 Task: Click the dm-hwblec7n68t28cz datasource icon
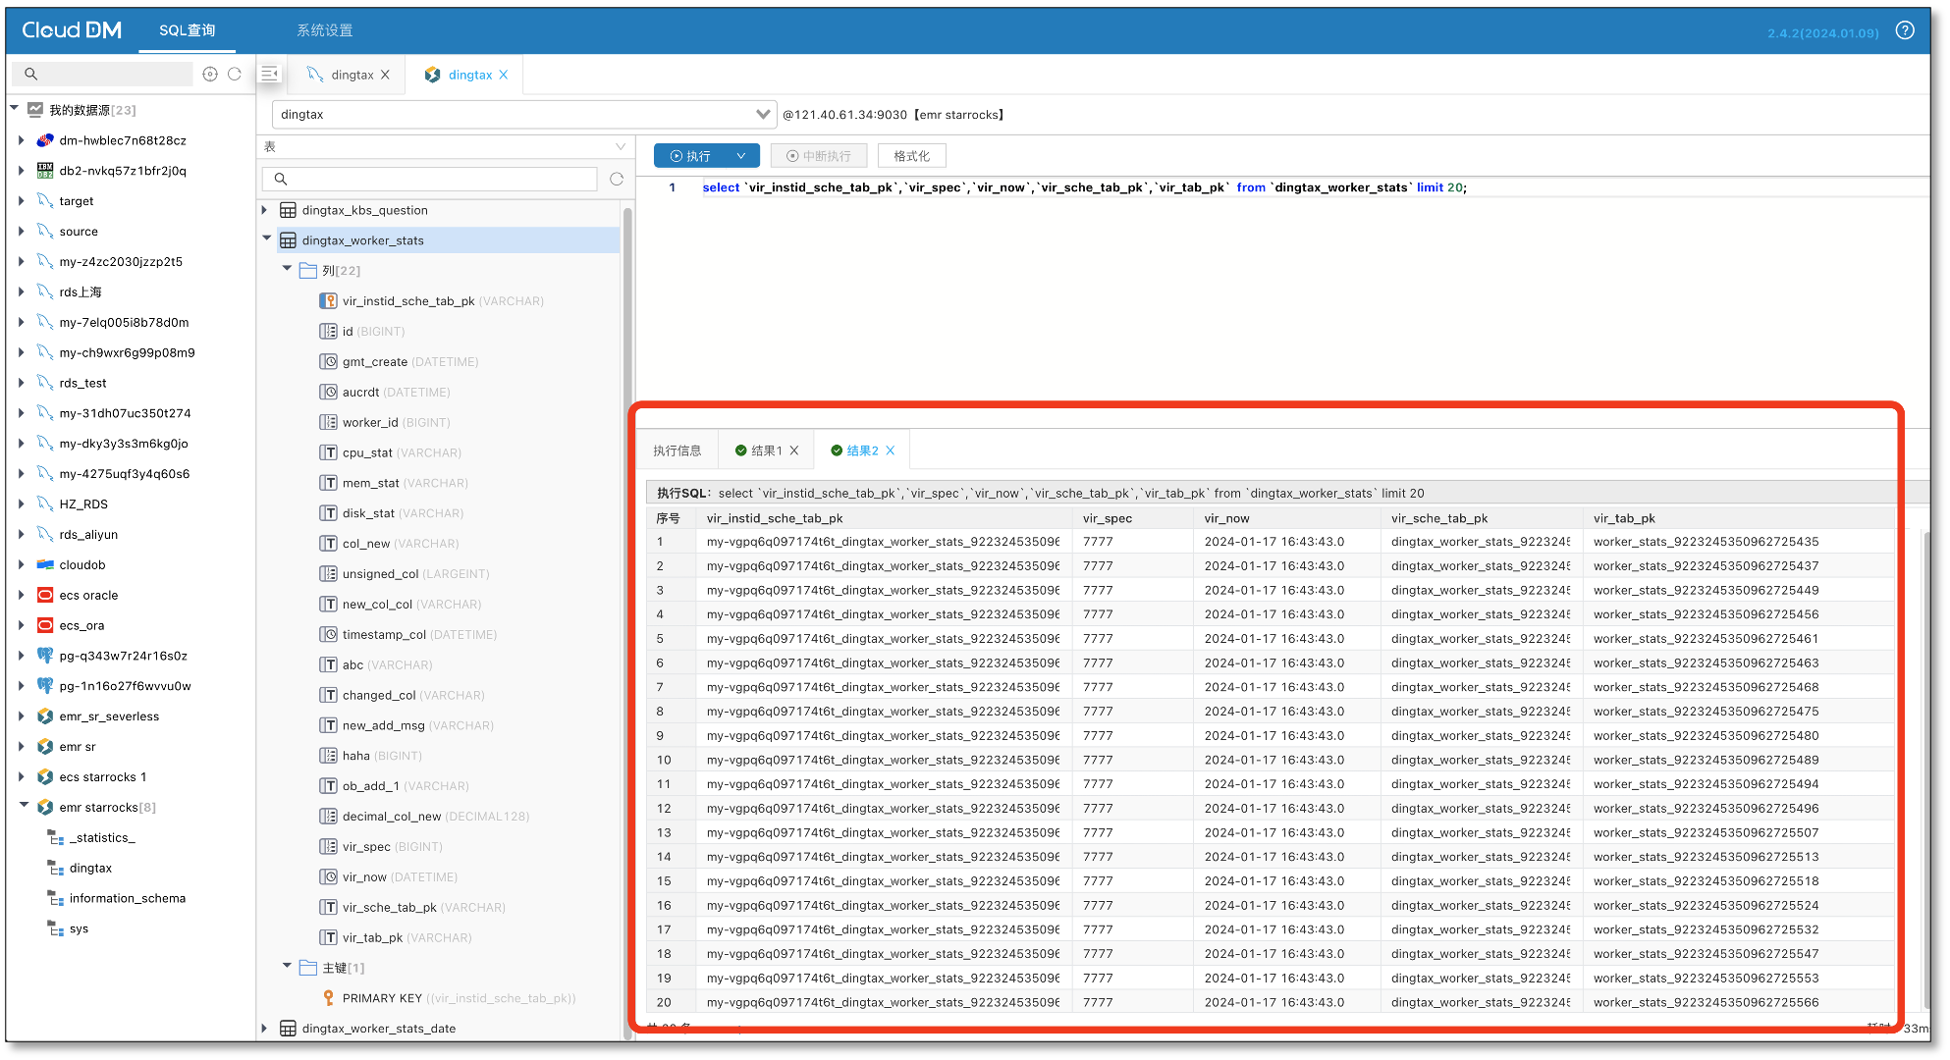[45, 140]
